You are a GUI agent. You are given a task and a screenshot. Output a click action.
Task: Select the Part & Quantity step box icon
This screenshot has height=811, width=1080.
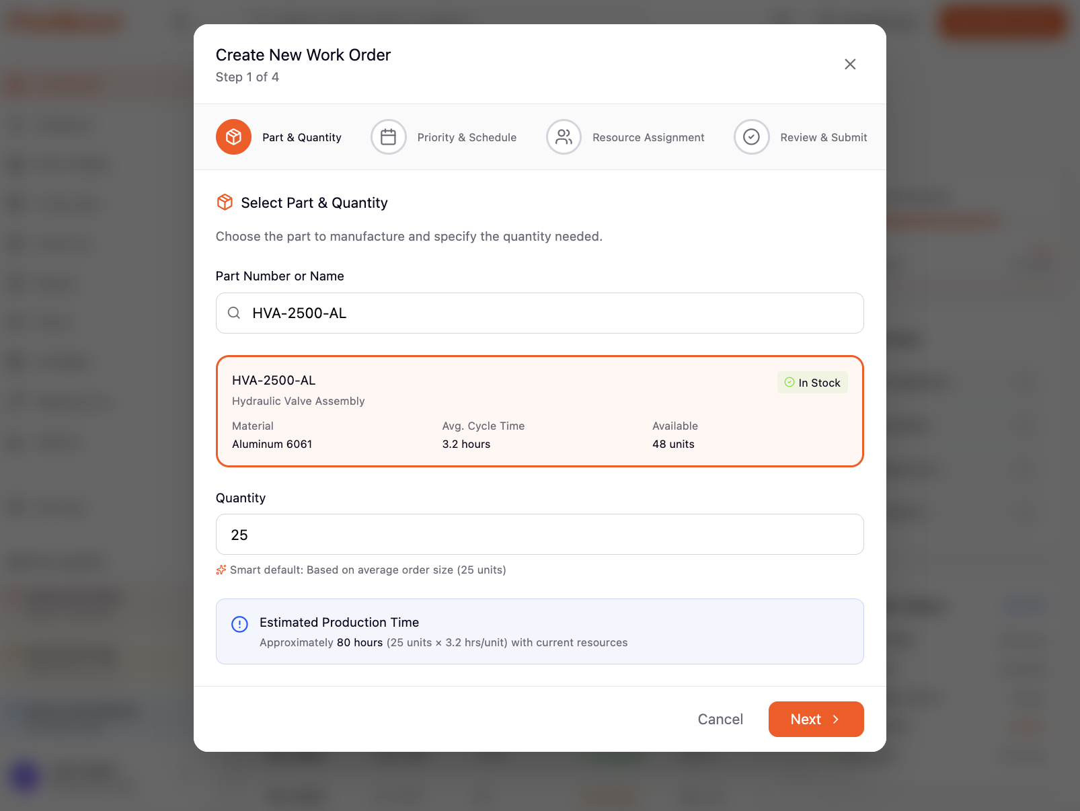233,137
